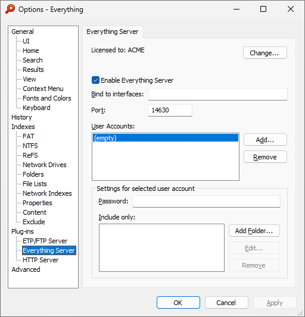Click Remove under Include only
Screen dimensions: 305x317
[254, 265]
